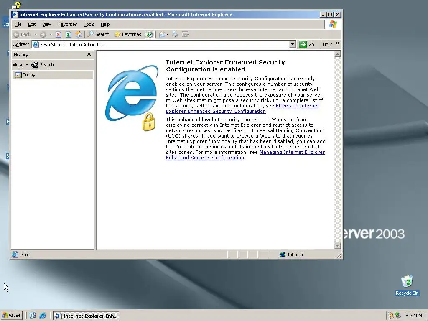Click the Windows security keys tray icon
Screen dimensions: 428x321
391,316
